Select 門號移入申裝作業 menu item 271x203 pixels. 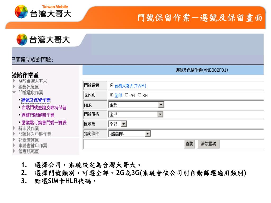(x=35, y=134)
